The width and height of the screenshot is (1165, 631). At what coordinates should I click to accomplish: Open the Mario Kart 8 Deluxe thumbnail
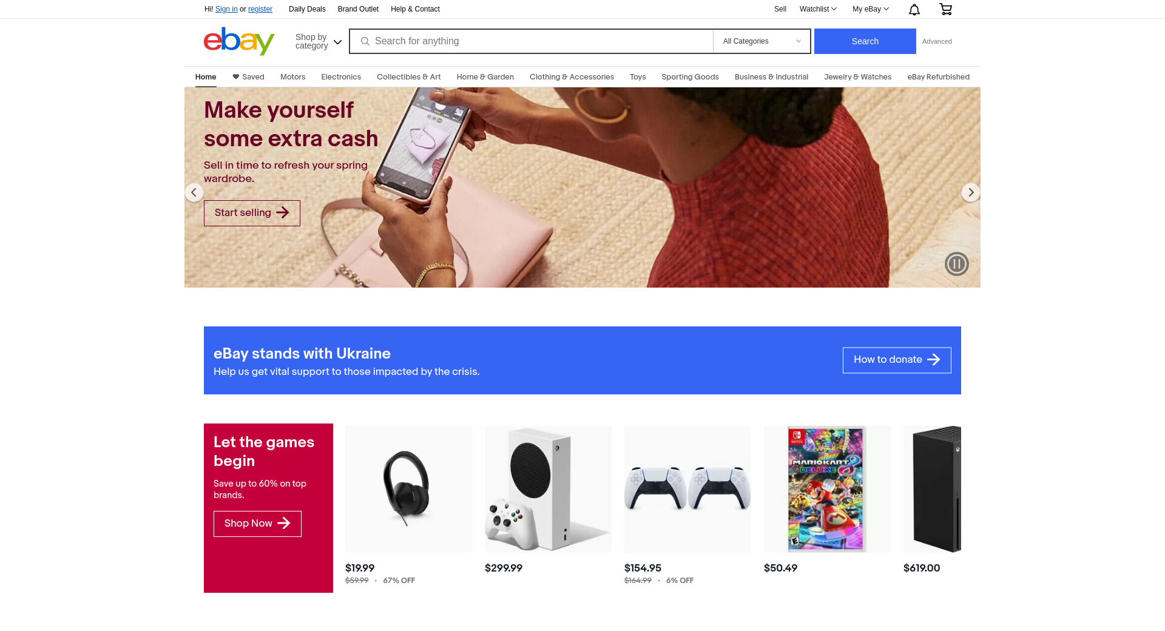coord(827,489)
